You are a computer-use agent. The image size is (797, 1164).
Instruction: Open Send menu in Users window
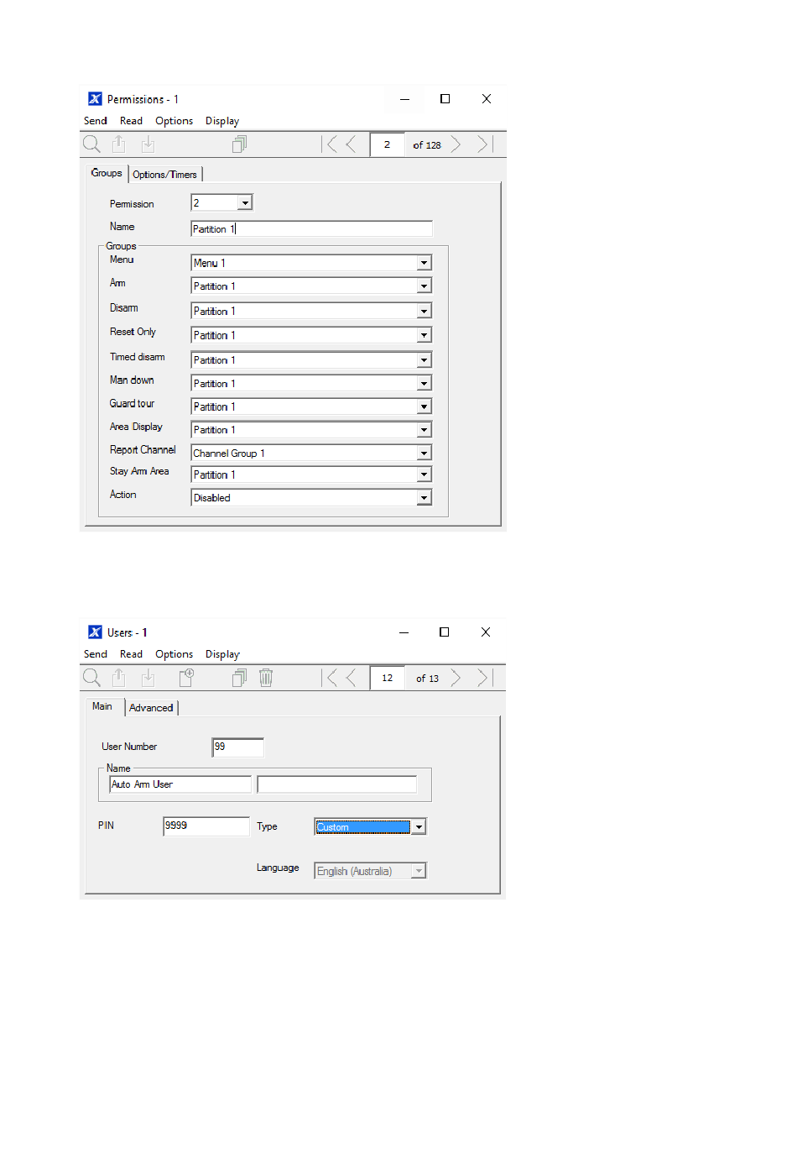(x=96, y=654)
